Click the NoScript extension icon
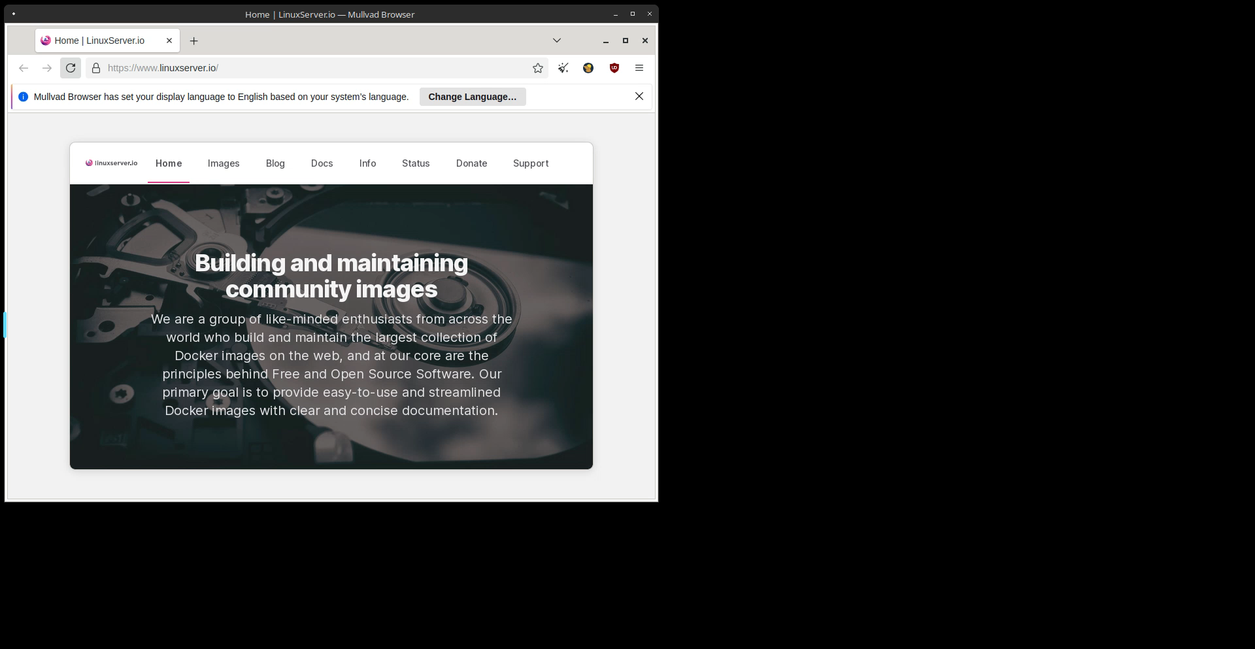1255x649 pixels. pos(588,68)
